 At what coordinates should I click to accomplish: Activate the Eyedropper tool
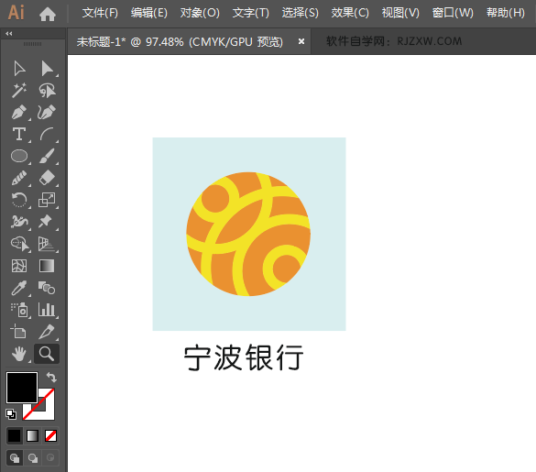point(19,288)
